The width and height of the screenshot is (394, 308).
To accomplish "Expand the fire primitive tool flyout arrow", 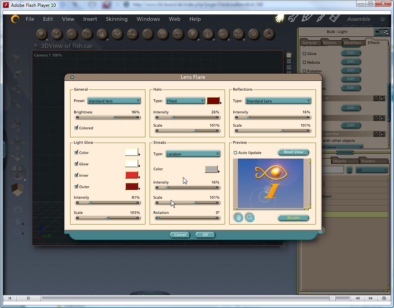I will [108, 39].
